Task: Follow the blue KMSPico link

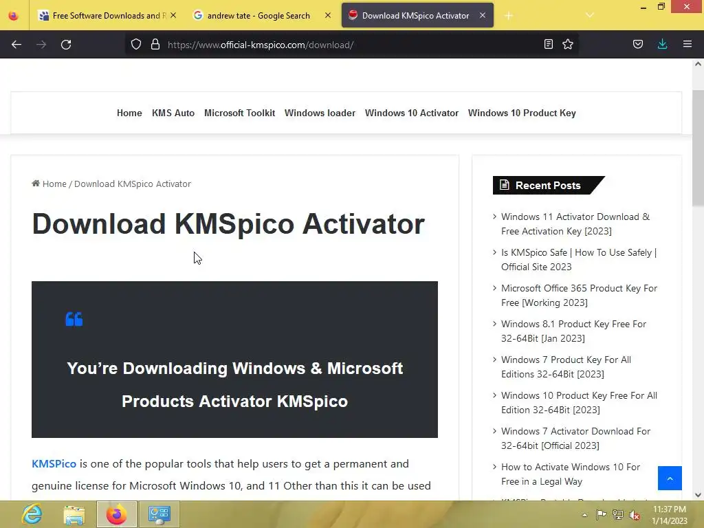Action: [x=54, y=464]
